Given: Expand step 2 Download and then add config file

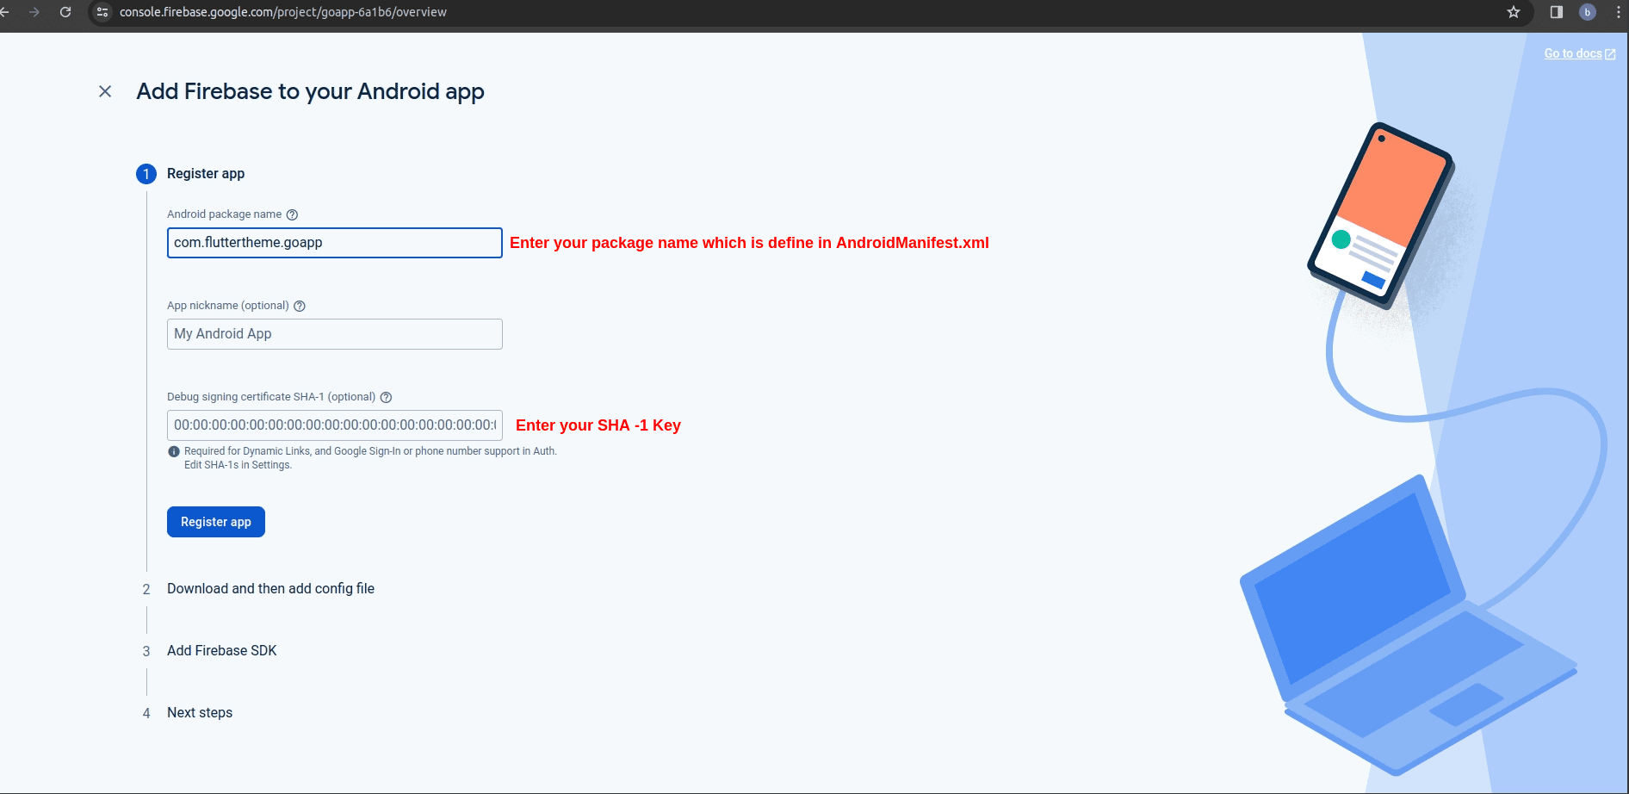Looking at the screenshot, I should coord(270,589).
